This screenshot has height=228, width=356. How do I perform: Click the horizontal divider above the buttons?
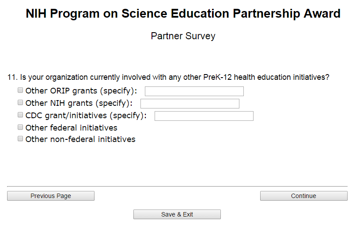click(177, 187)
